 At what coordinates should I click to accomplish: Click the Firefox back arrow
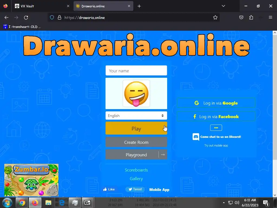[6, 18]
